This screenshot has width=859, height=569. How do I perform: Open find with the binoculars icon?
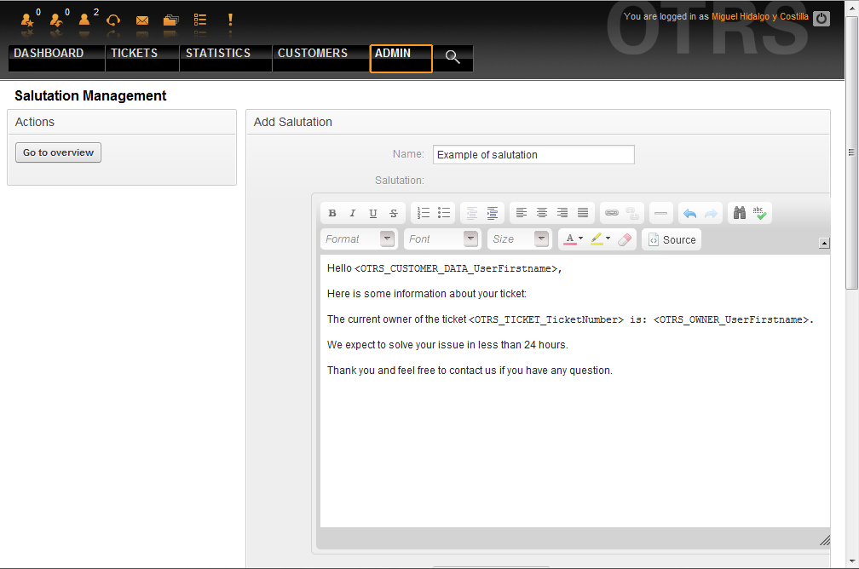[x=738, y=213]
